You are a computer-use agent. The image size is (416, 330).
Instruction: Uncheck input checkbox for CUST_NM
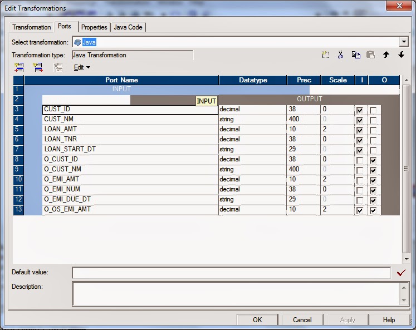tap(360, 120)
